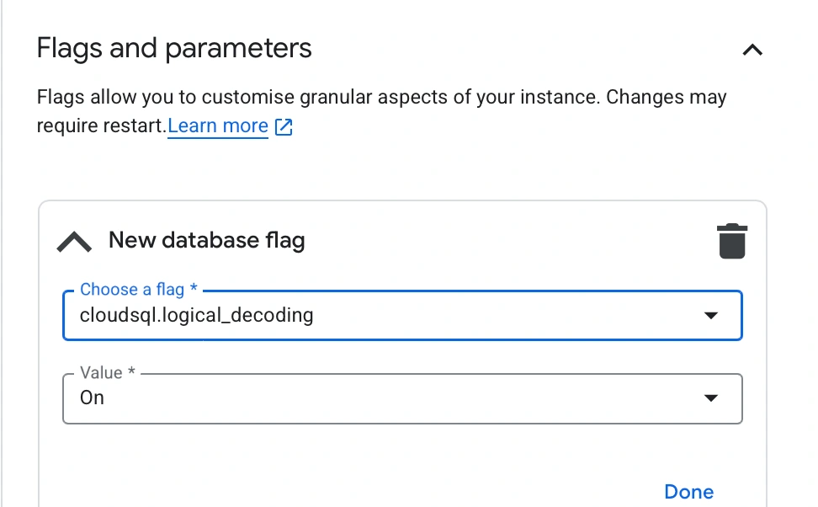Collapse the New database flag panel
818x507 pixels.
click(74, 242)
